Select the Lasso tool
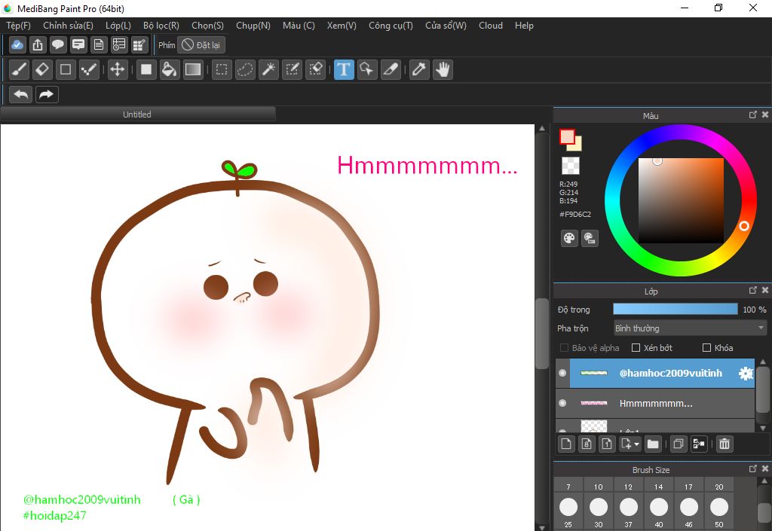The height and width of the screenshot is (531, 772). point(245,69)
